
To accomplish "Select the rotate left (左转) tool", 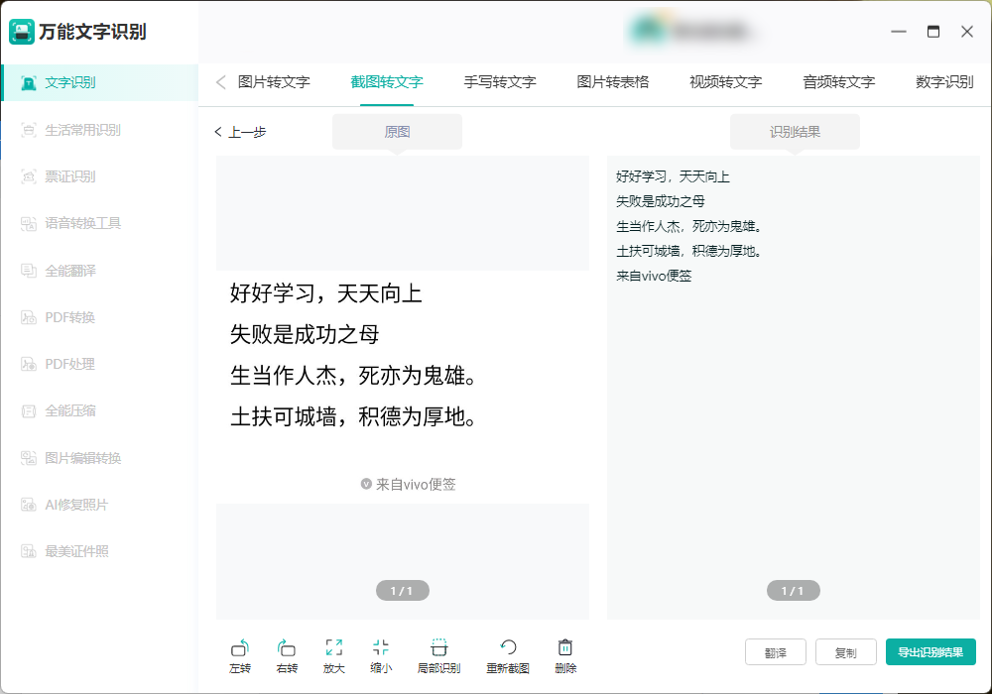I will tap(239, 654).
